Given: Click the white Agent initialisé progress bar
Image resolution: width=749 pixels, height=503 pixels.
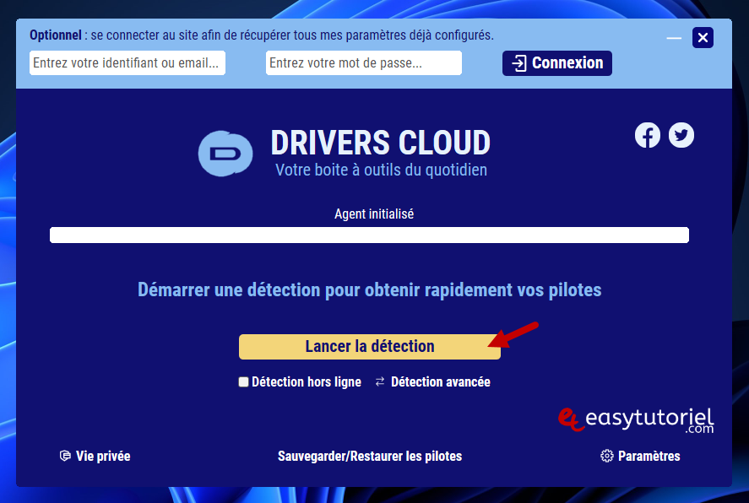Looking at the screenshot, I should [x=369, y=235].
